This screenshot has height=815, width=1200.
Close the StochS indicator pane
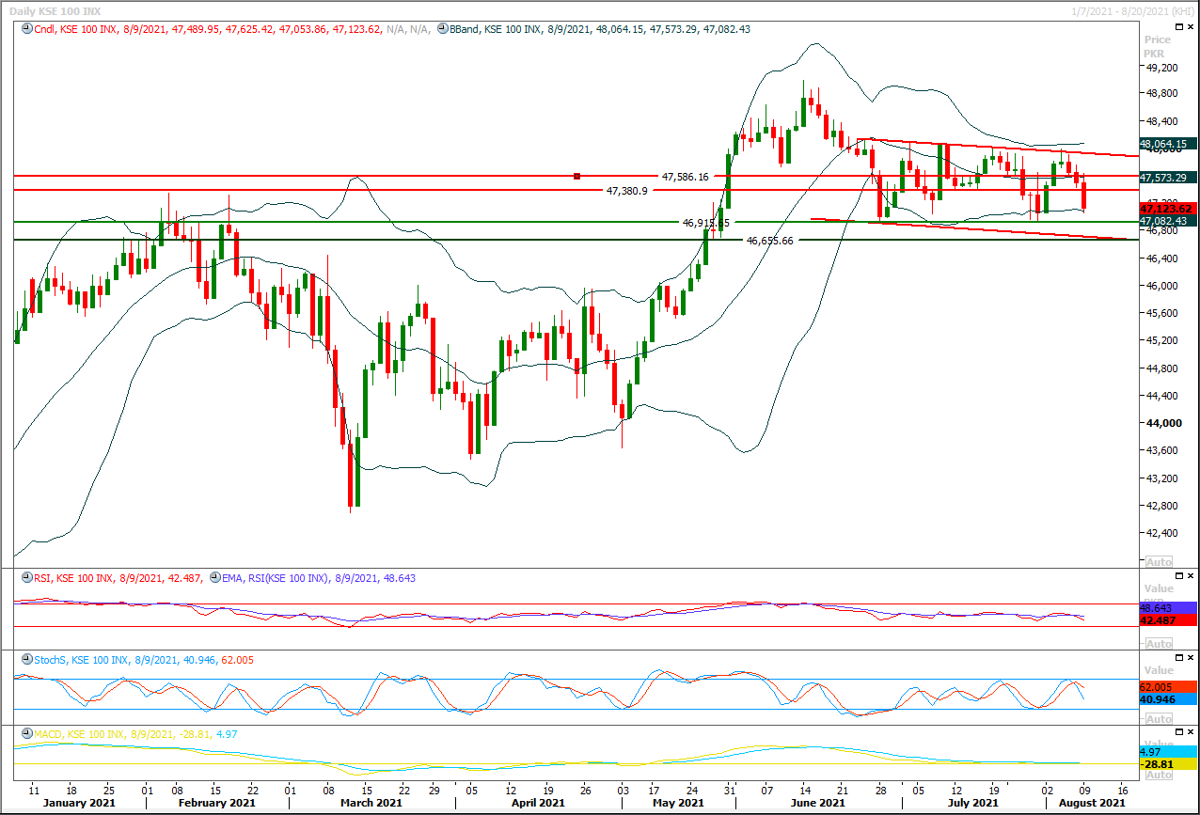[1190, 658]
